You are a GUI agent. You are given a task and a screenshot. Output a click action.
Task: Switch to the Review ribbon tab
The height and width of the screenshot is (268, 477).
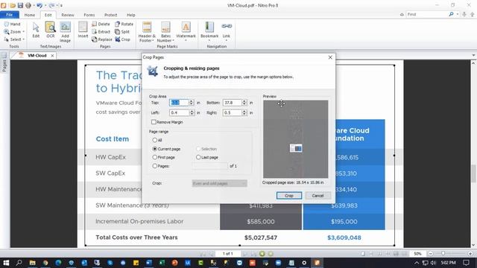pyautogui.click(x=68, y=15)
